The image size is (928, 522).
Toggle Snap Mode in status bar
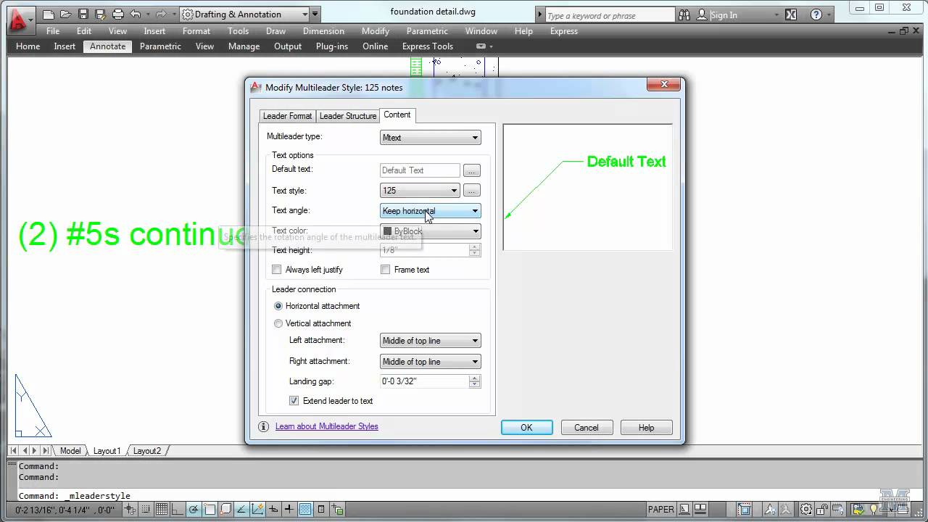[x=146, y=509]
